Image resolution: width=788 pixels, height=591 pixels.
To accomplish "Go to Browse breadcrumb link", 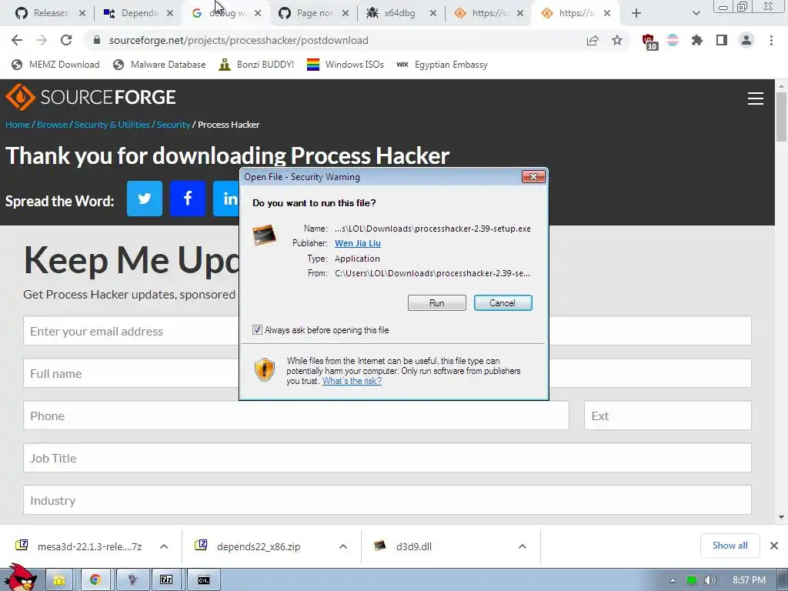I will [52, 125].
